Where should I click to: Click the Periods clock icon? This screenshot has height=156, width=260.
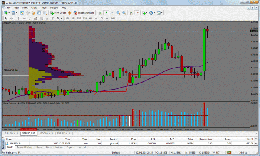coord(151,13)
